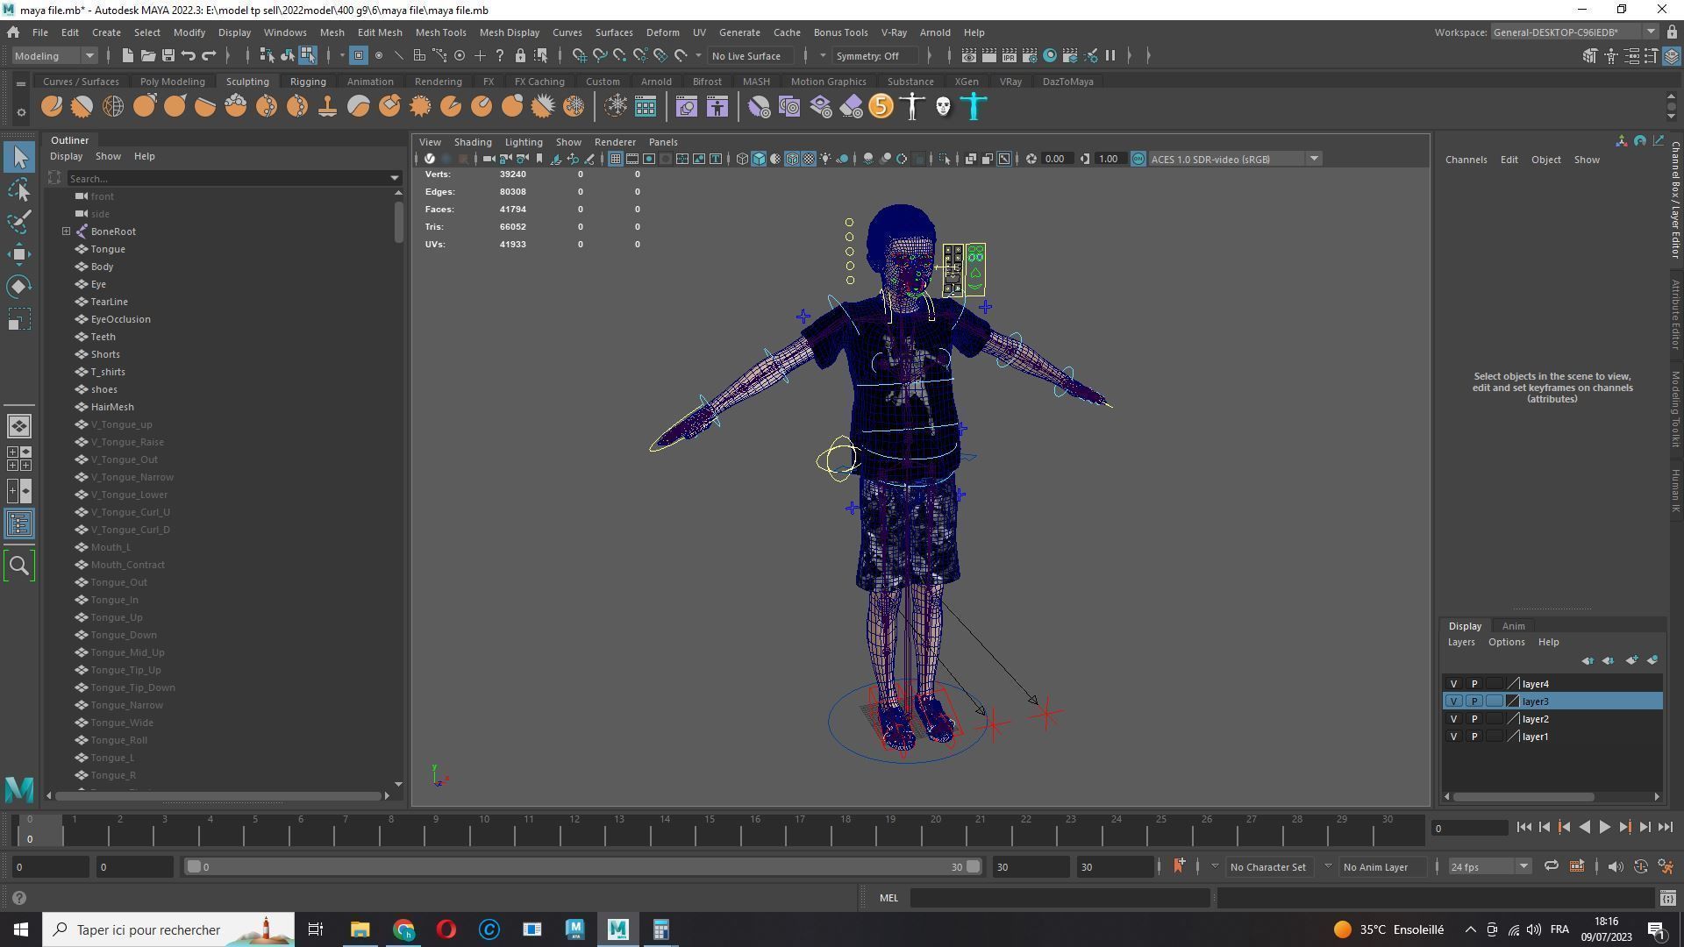1684x947 pixels.
Task: Toggle playback P of layer4
Action: point(1474,684)
